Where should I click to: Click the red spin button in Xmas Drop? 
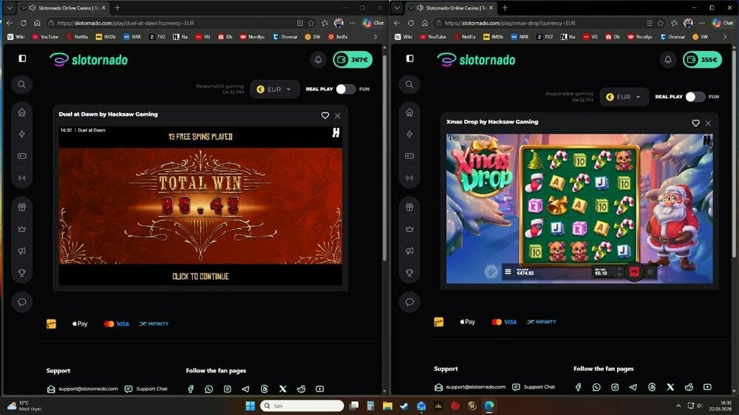click(634, 271)
